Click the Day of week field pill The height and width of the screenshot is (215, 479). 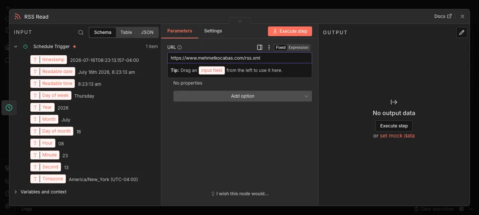tap(51, 96)
